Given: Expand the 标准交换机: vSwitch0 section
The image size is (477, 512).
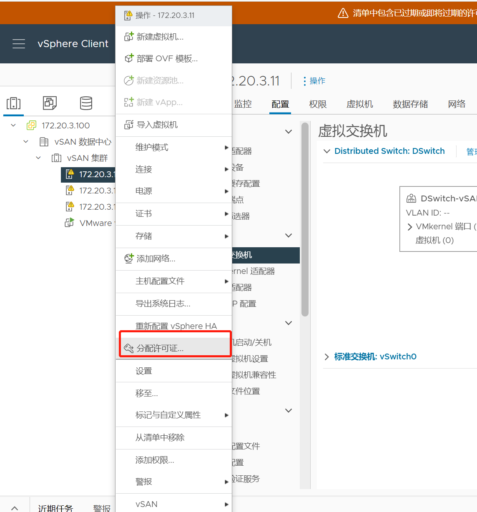Looking at the screenshot, I should pyautogui.click(x=327, y=357).
